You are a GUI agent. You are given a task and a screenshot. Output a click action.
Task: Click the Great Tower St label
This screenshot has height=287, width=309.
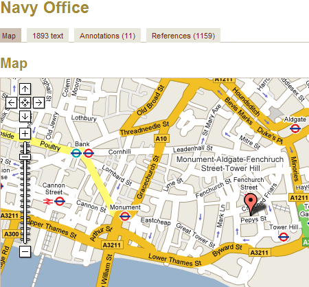click(x=196, y=236)
